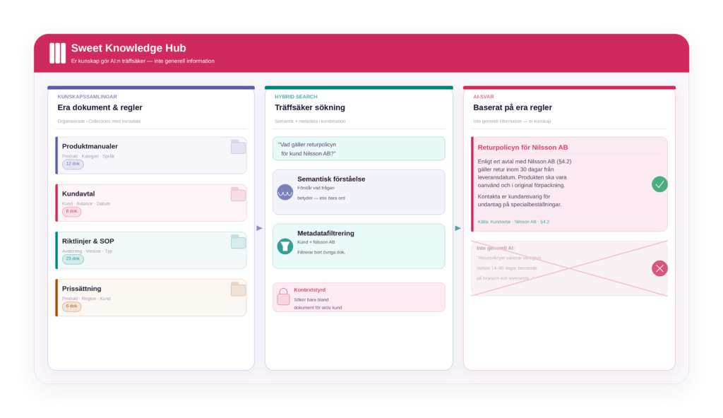Screen dimensions: 723x418
Task: Select the 23 dok badge under Riktlinjer
Action: (x=73, y=259)
